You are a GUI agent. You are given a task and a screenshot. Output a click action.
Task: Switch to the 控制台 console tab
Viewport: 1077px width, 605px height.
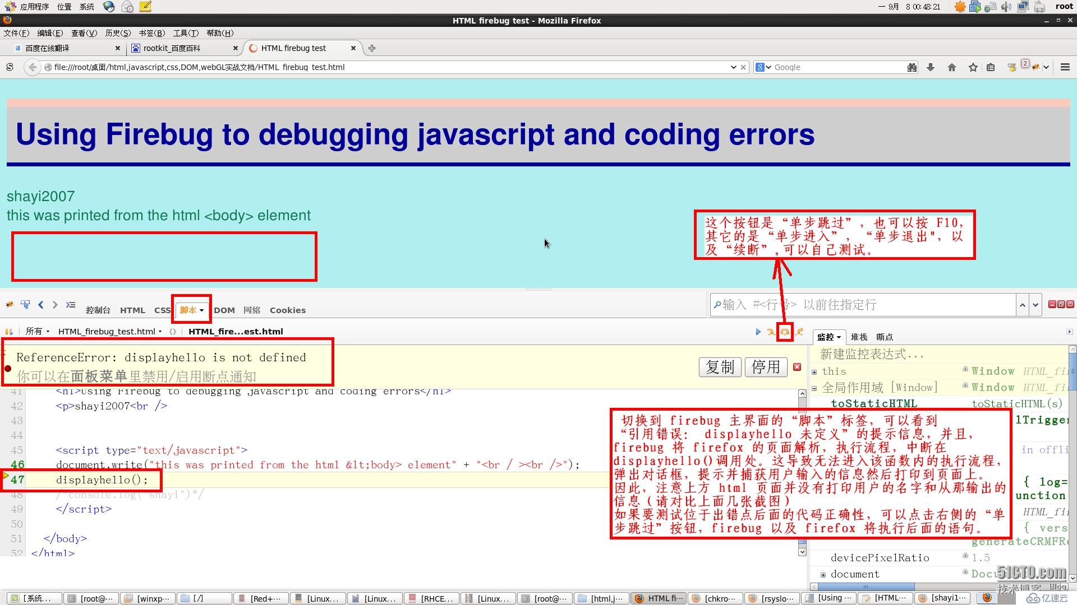98,310
